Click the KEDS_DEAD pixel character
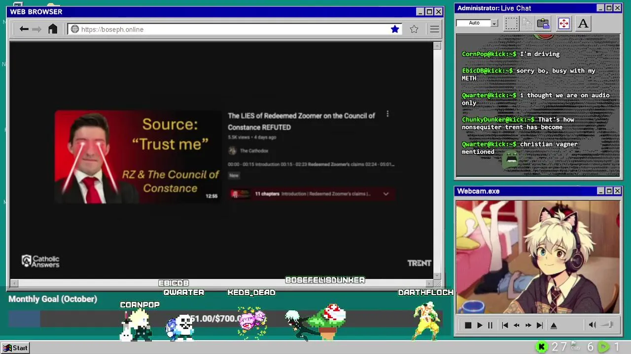Screen dimensions: 631x354 [252, 321]
